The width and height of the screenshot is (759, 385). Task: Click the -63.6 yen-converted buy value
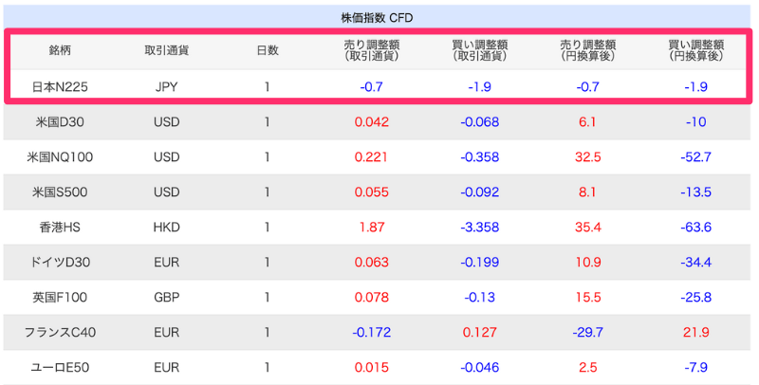(695, 228)
